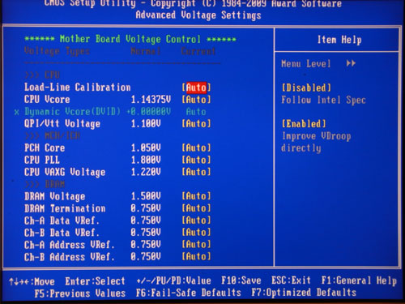Click the 1.500V DRAM Voltage normal value
The width and height of the screenshot is (405, 304).
click(146, 196)
